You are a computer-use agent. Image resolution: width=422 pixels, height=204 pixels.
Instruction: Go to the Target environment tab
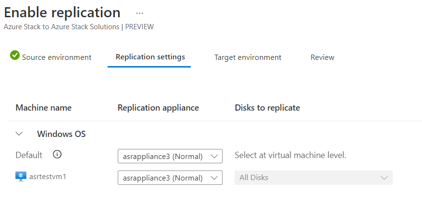[x=248, y=57]
